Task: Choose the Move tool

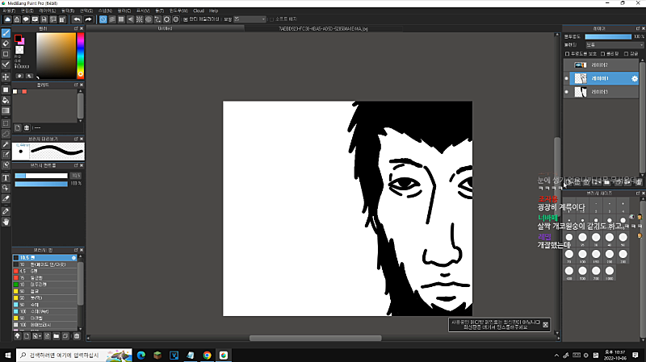Action: 6,77
